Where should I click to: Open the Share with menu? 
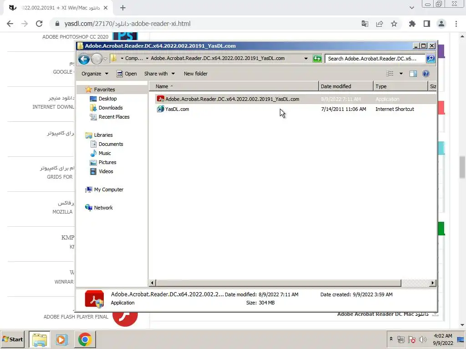[159, 74]
